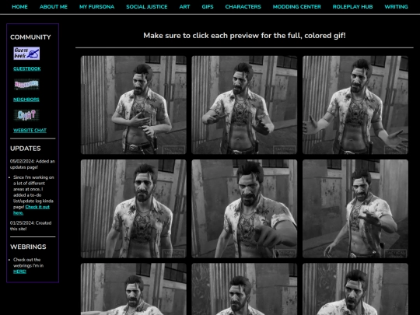Open gif preview pointing at the camera
Image resolution: width=420 pixels, height=315 pixels.
244,208
